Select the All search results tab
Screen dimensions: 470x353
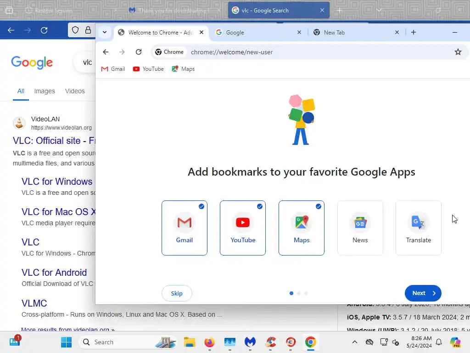[x=21, y=91]
